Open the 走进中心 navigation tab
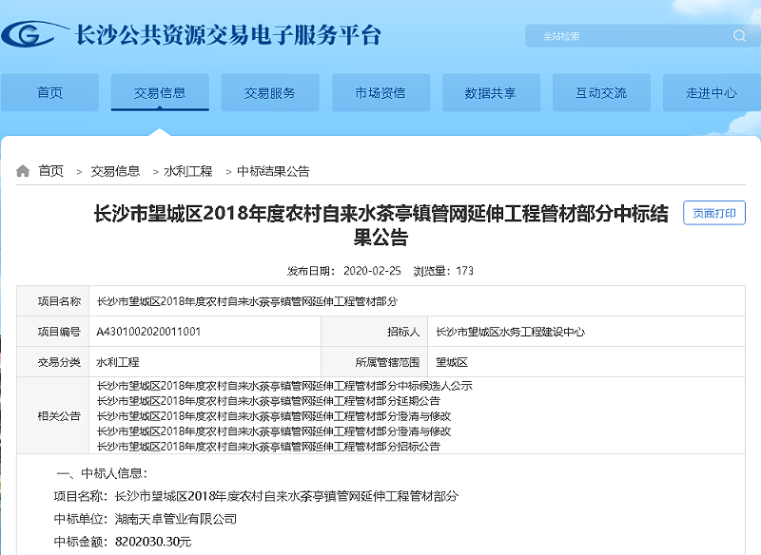 [712, 92]
